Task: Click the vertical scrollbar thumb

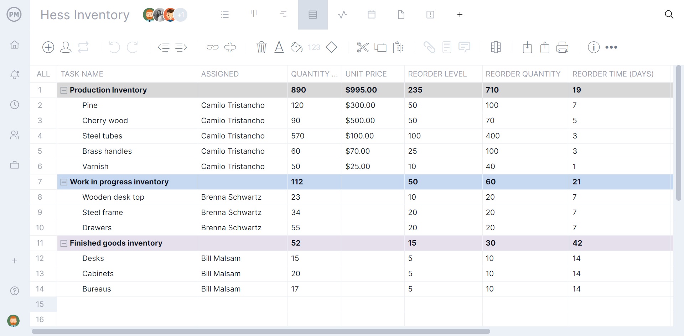Action: tap(679, 133)
